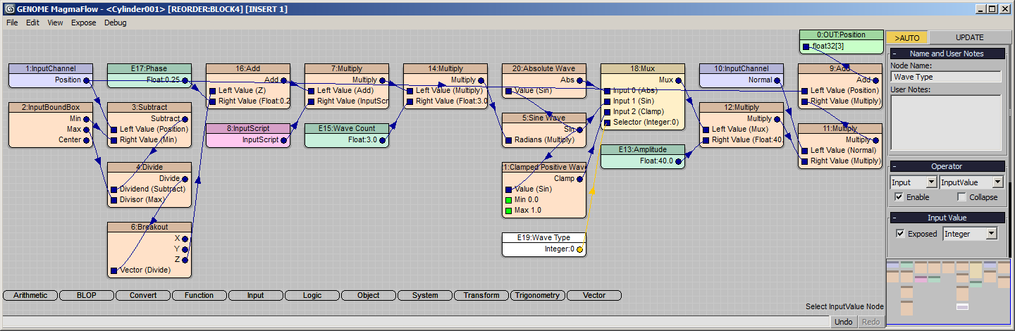Open the Trigonometry node category
The image size is (1015, 331).
[538, 295]
